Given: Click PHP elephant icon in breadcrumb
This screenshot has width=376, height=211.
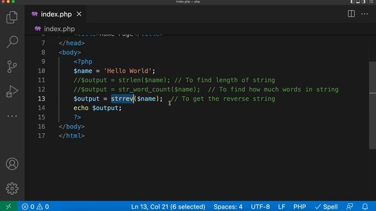Looking at the screenshot, I should tap(38, 29).
